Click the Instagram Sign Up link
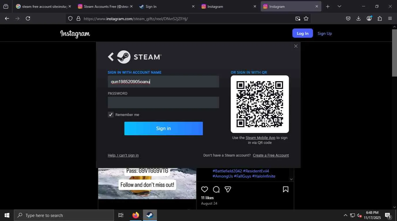Screen dimensions: 397x221 325,33
